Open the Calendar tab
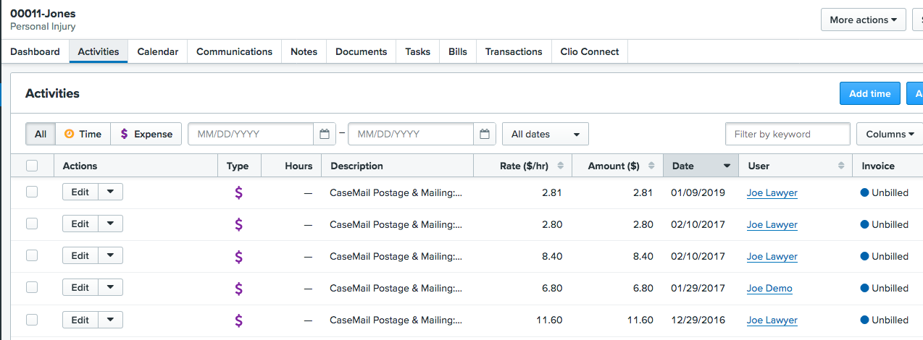The image size is (923, 340). pos(158,51)
